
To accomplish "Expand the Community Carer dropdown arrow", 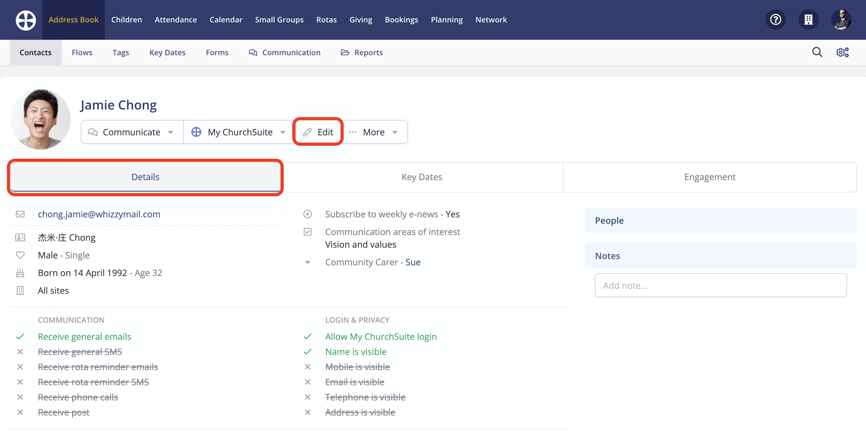I will pos(308,262).
